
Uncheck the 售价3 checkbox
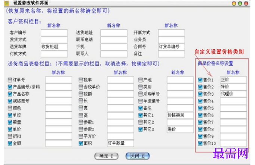point(200,94)
